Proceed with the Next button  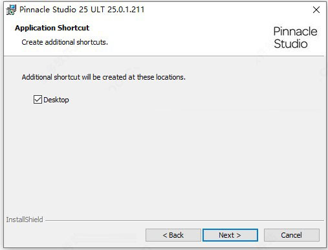230,235
